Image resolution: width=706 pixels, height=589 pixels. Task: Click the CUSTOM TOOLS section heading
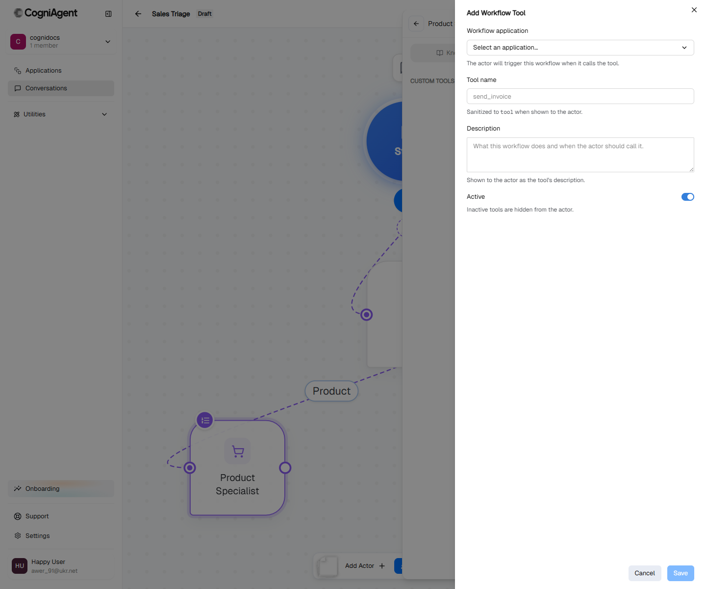point(432,81)
